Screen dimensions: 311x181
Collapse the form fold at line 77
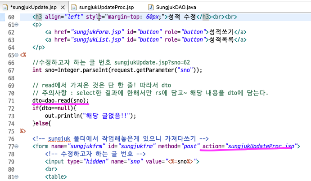pos(17,146)
